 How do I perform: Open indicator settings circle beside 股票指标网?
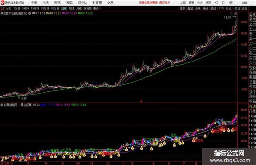pos(2,105)
